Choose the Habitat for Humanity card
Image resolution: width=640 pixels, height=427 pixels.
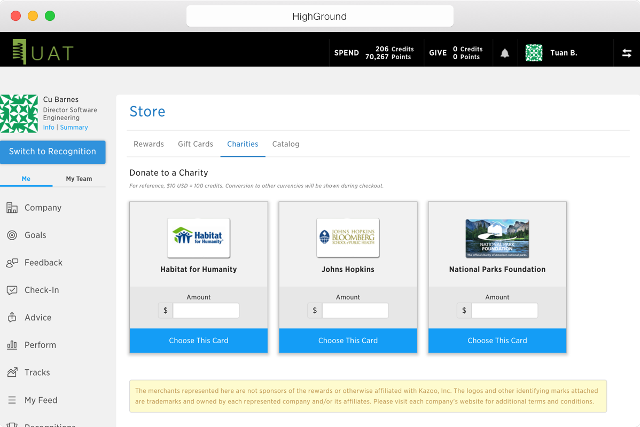[x=199, y=341]
